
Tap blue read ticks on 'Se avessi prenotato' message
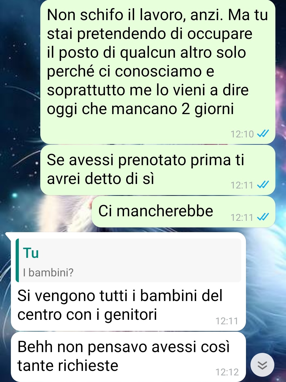click(263, 185)
